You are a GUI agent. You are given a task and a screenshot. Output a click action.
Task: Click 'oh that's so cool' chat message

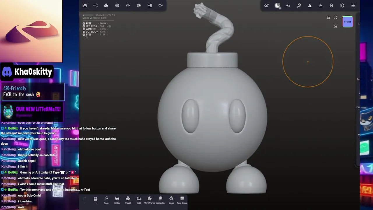21,149
